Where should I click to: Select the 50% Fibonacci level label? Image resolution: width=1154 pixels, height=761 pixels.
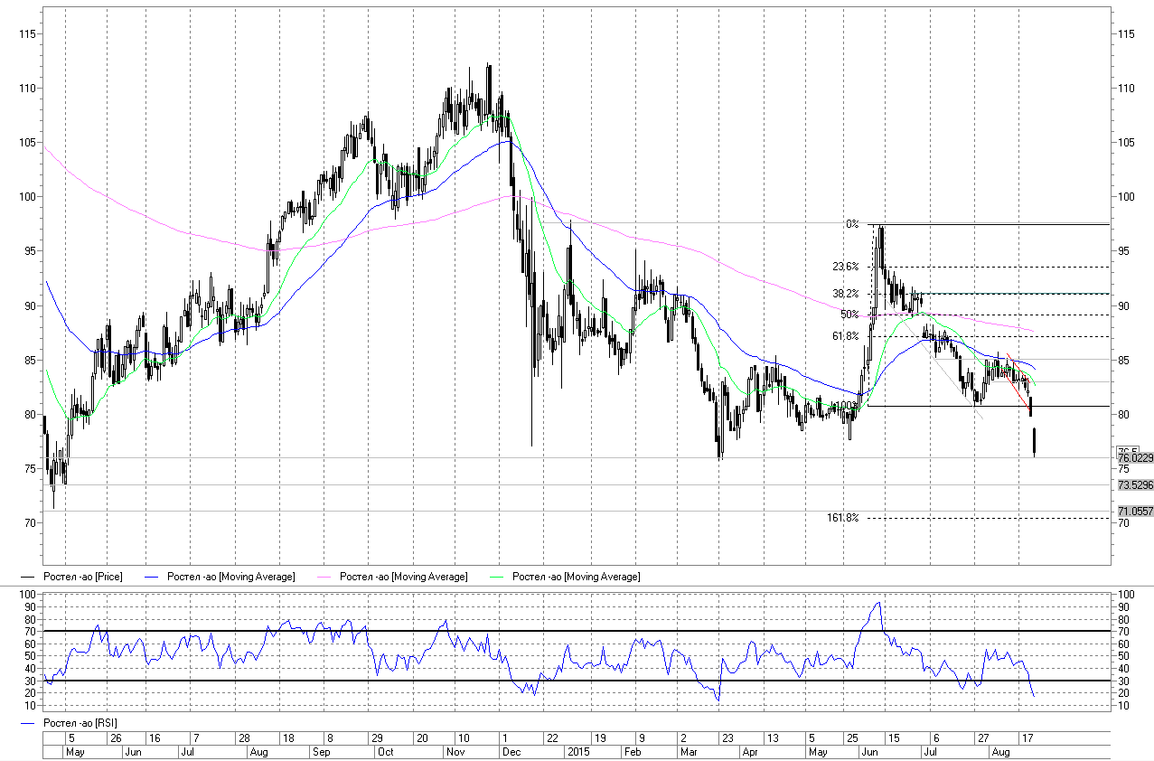tap(849, 315)
